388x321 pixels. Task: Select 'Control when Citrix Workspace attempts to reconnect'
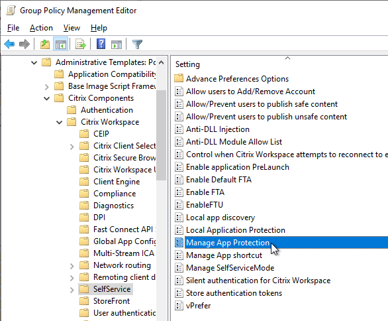point(287,154)
